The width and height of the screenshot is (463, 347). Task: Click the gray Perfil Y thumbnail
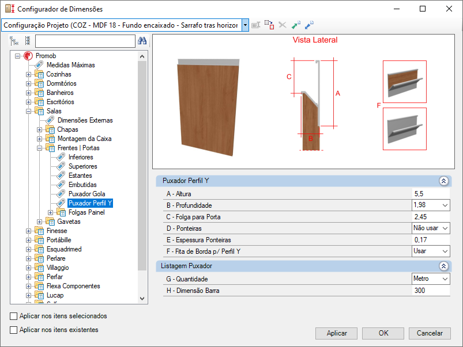click(x=405, y=129)
